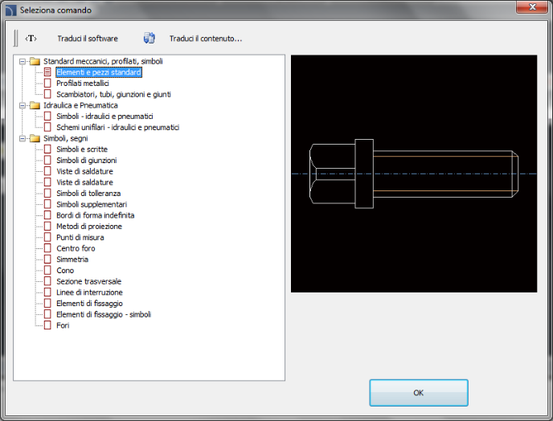Choose Bordi di forma indefinita

coord(95,215)
